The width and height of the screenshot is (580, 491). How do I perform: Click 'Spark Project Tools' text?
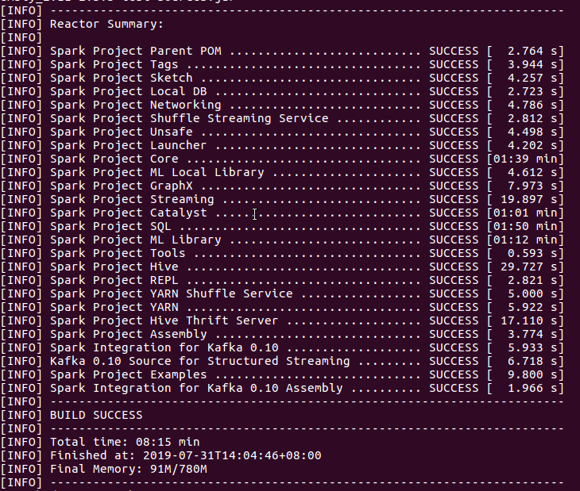point(118,253)
